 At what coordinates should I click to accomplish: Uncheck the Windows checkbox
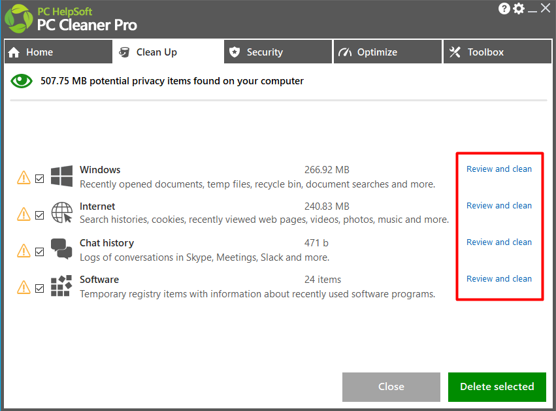point(40,178)
